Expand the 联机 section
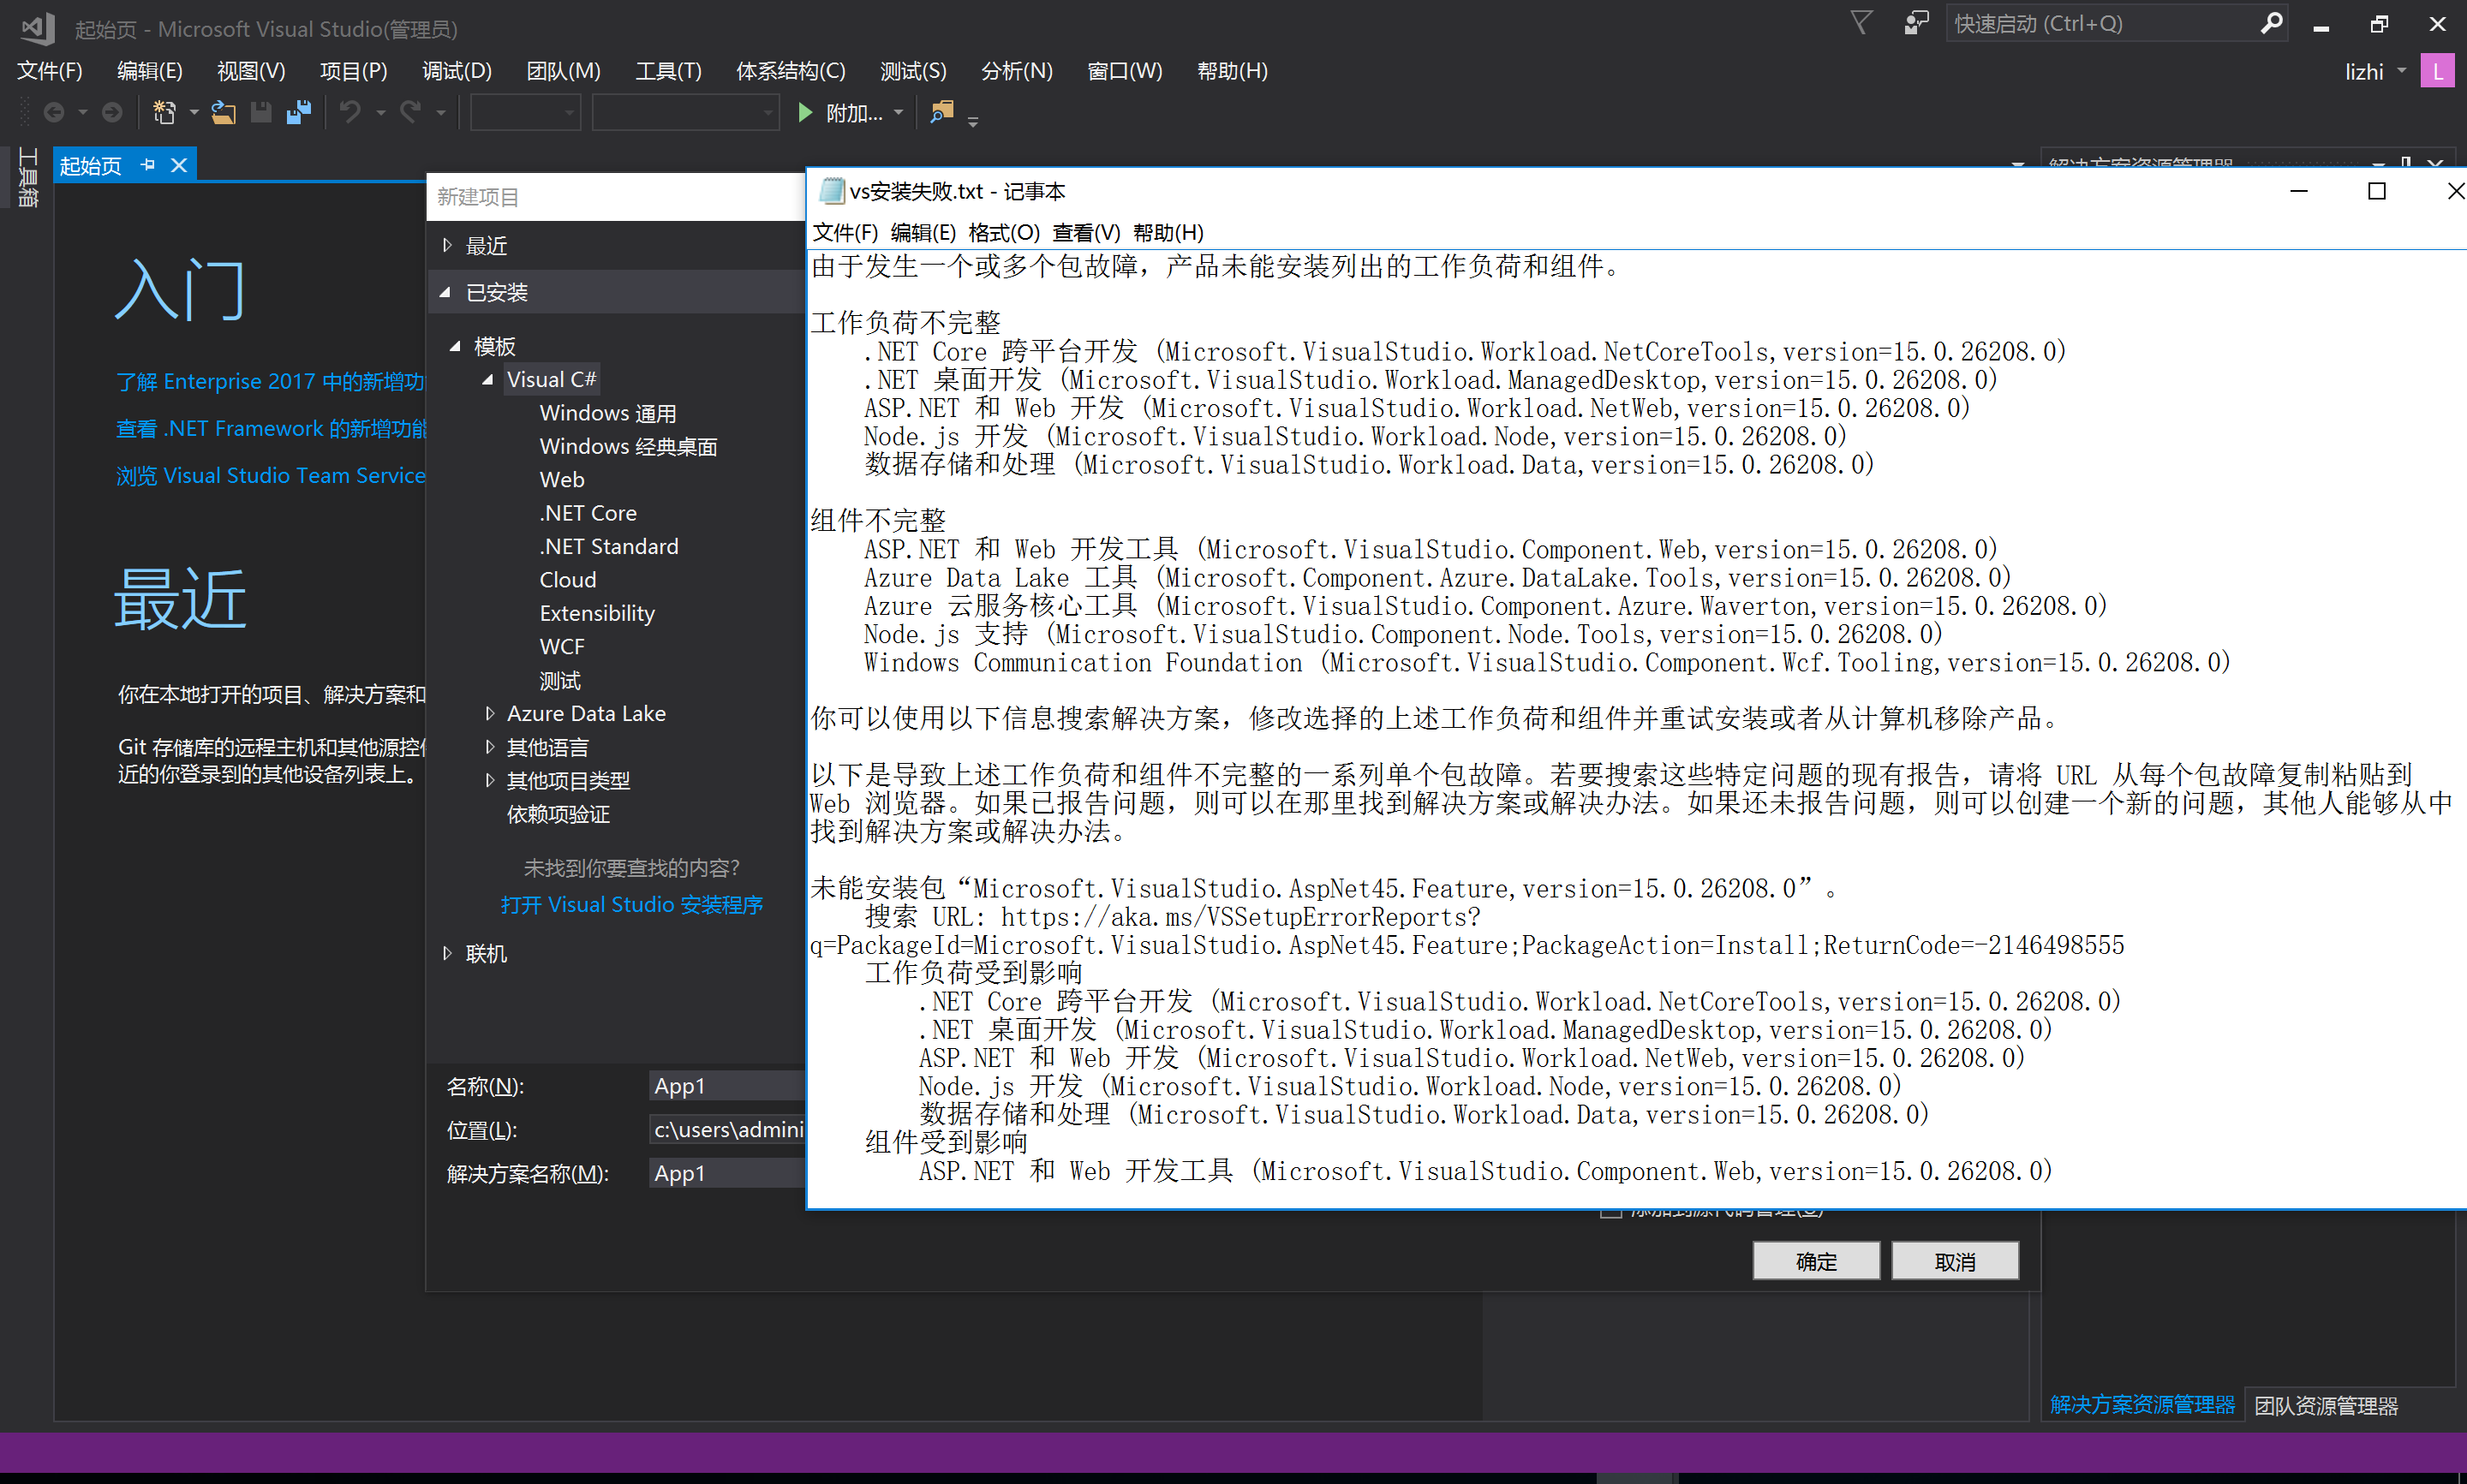The image size is (2467, 1484). tap(447, 953)
